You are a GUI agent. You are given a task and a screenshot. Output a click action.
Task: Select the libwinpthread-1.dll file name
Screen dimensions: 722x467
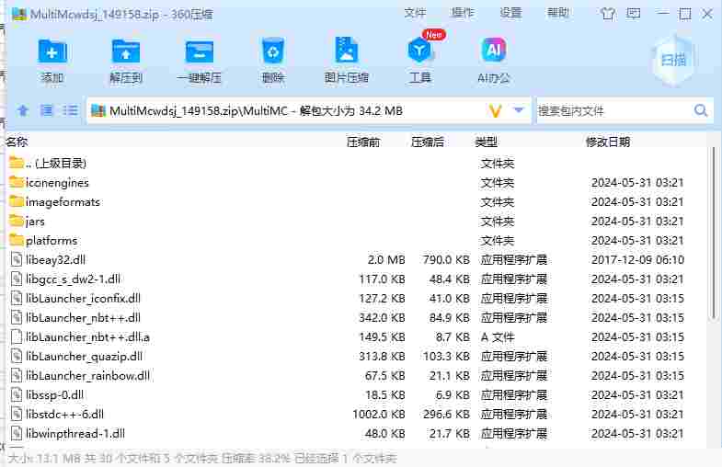75,433
